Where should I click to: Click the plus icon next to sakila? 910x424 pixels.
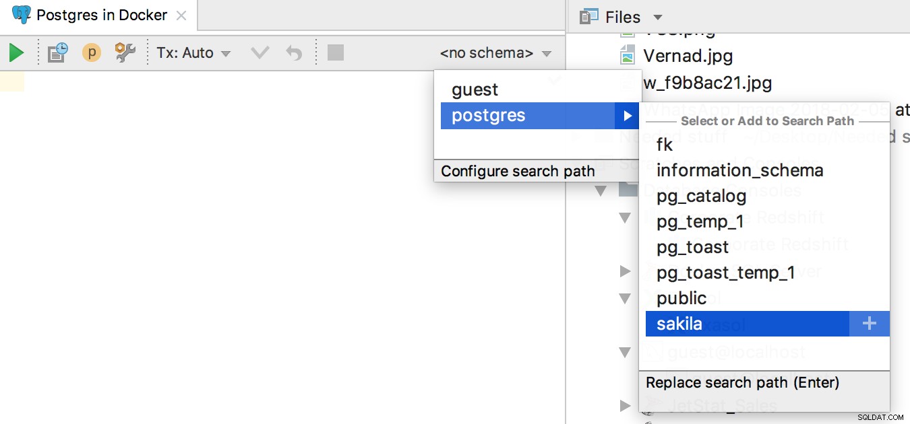click(870, 324)
